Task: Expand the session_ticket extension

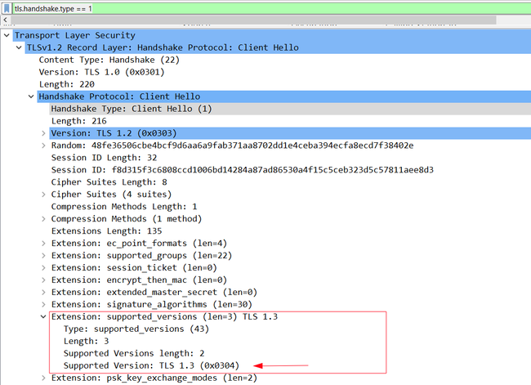Action: [43, 268]
